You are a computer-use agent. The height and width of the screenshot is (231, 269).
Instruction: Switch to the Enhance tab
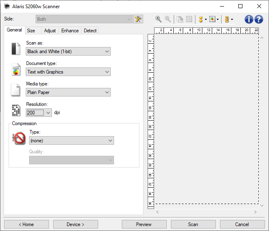click(x=70, y=31)
